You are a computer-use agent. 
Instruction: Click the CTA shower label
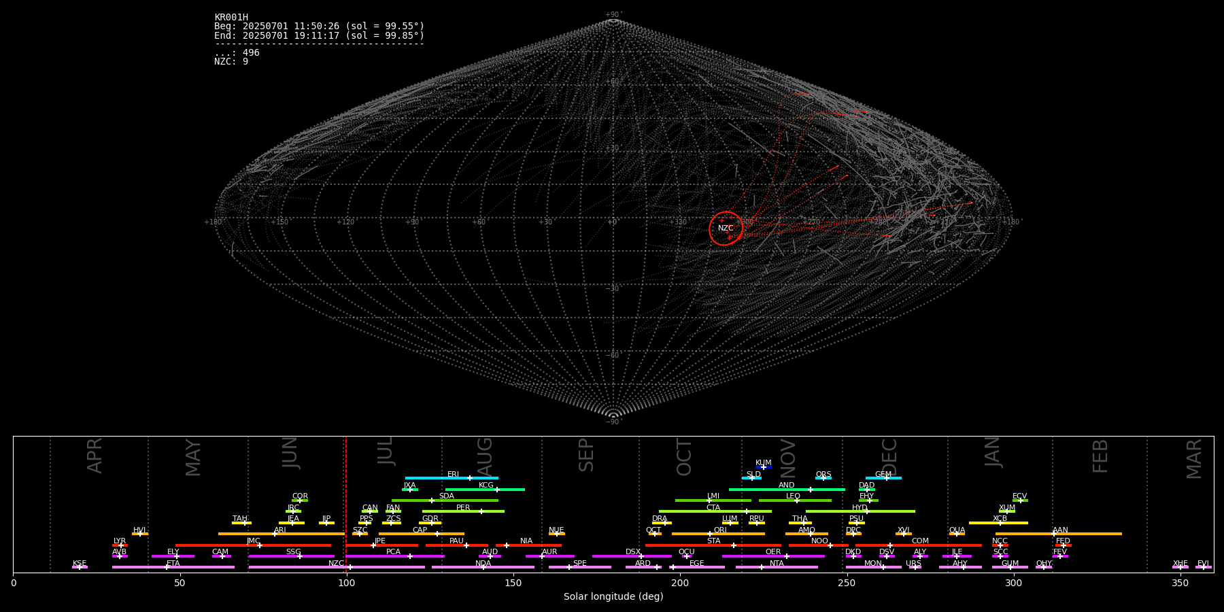point(713,508)
